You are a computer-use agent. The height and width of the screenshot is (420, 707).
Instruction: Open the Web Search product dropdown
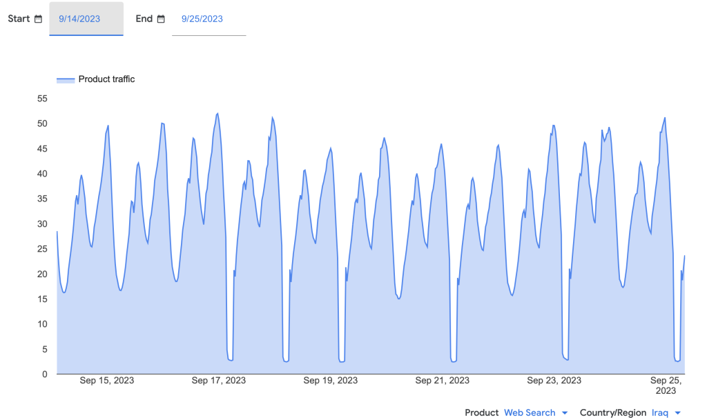530,412
